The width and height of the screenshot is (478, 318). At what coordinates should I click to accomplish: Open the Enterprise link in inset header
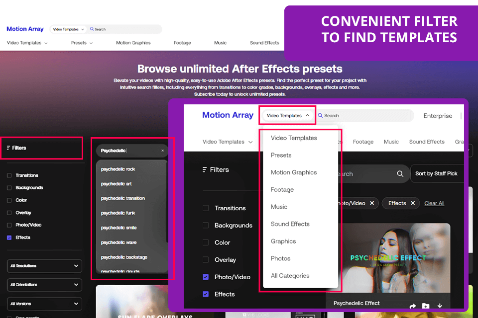(x=438, y=116)
